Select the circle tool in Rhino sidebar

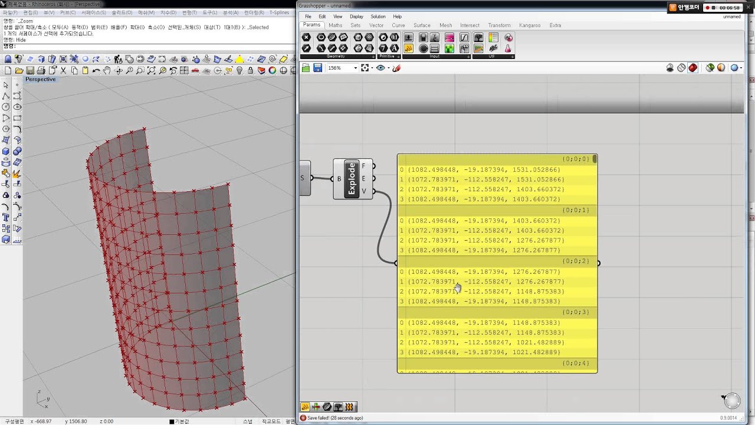tap(6, 107)
